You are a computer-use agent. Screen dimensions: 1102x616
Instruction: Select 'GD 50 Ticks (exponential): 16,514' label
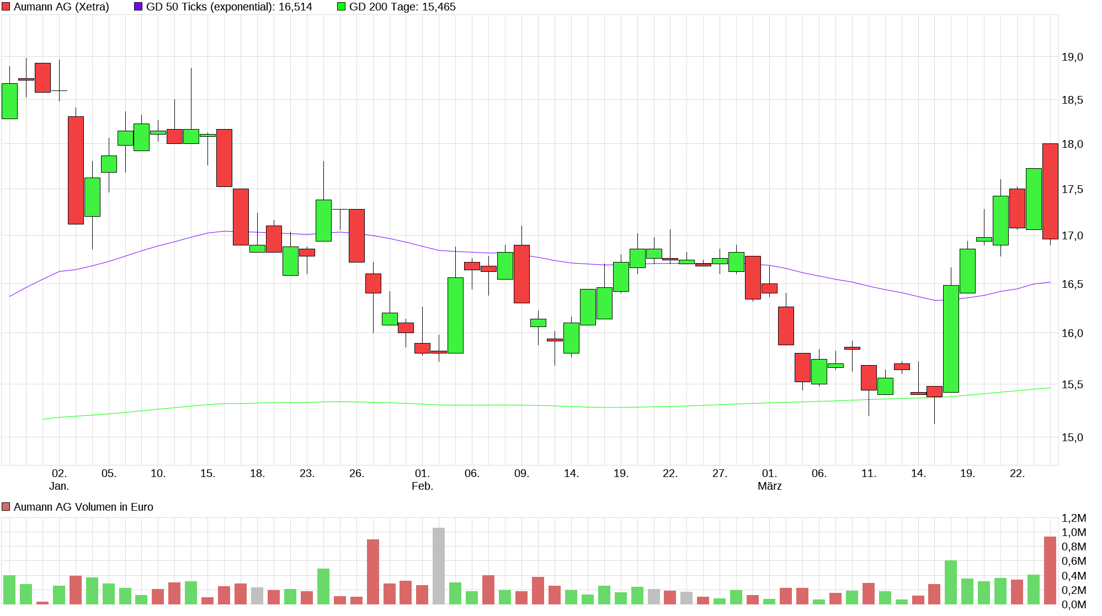(x=229, y=7)
